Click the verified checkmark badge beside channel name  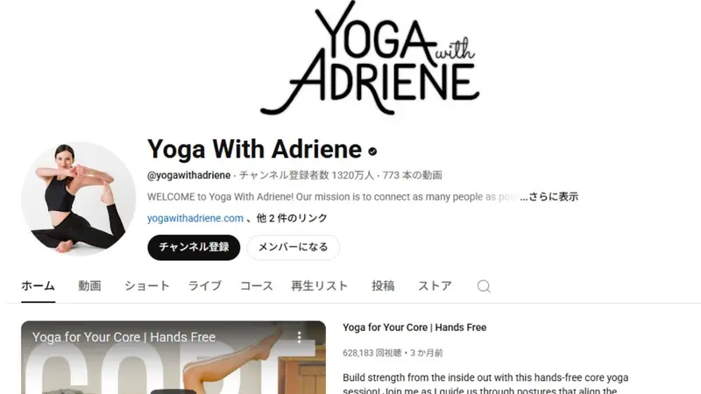tap(372, 151)
